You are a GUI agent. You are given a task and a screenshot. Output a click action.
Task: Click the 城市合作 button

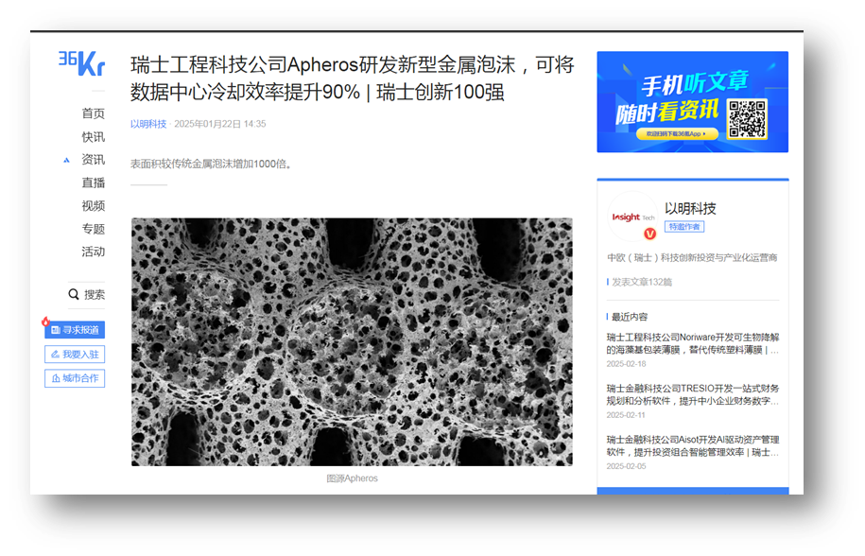(x=75, y=378)
